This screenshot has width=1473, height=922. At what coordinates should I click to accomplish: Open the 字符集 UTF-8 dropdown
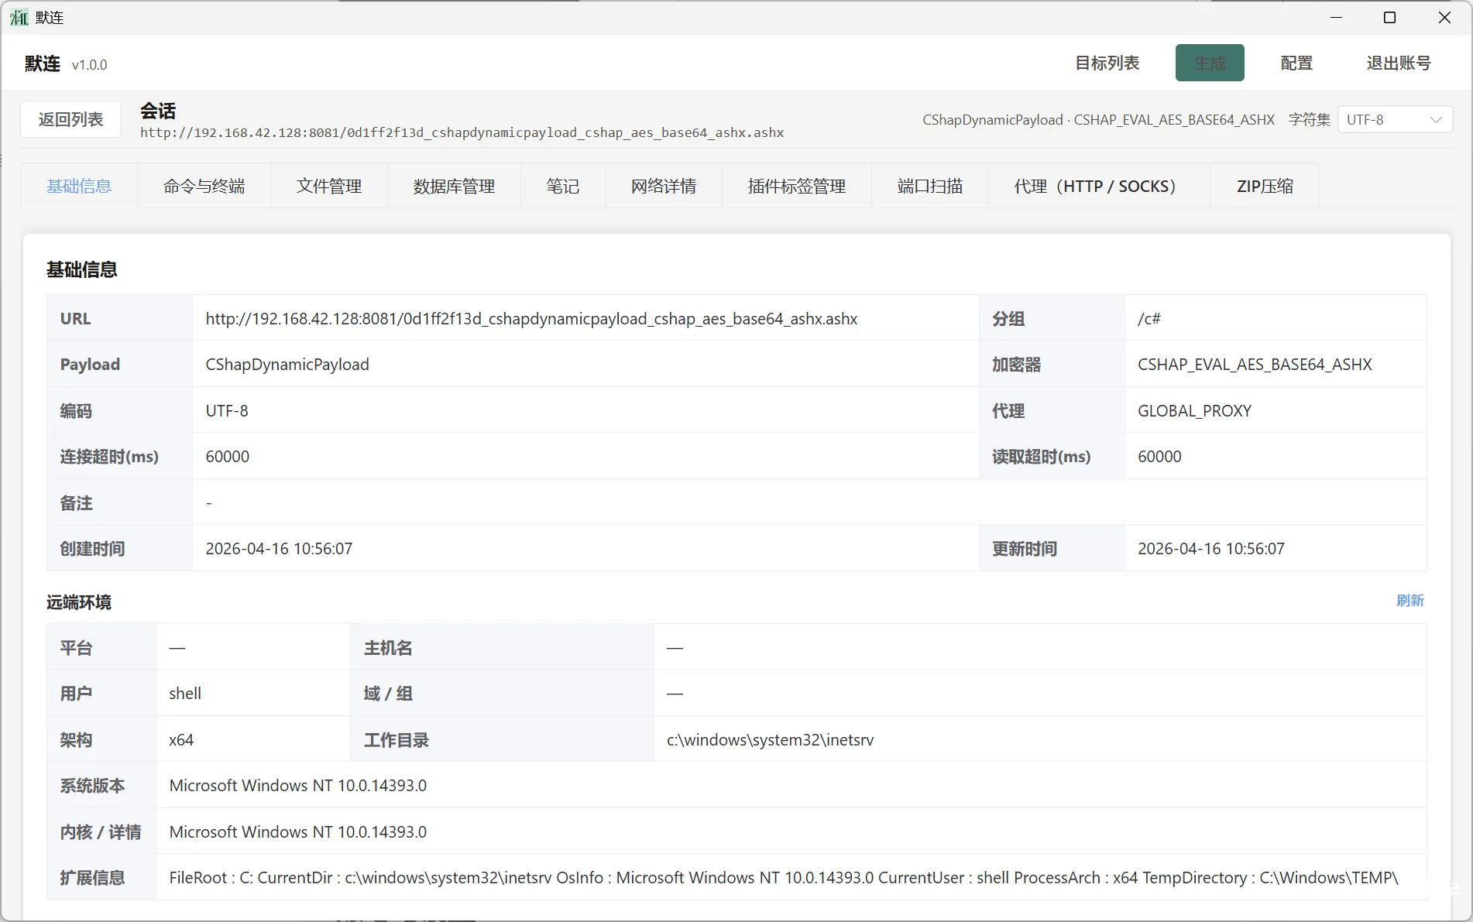pyautogui.click(x=1393, y=119)
